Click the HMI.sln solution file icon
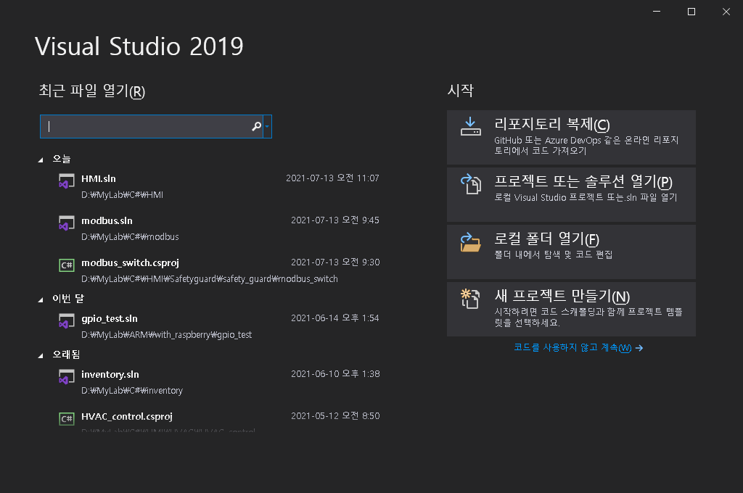Viewport: 743px width, 493px height. 66,181
